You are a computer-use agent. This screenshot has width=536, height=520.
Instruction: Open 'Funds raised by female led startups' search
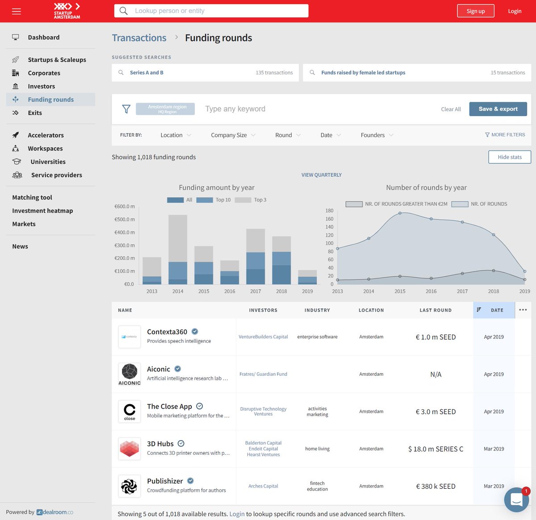[416, 72]
